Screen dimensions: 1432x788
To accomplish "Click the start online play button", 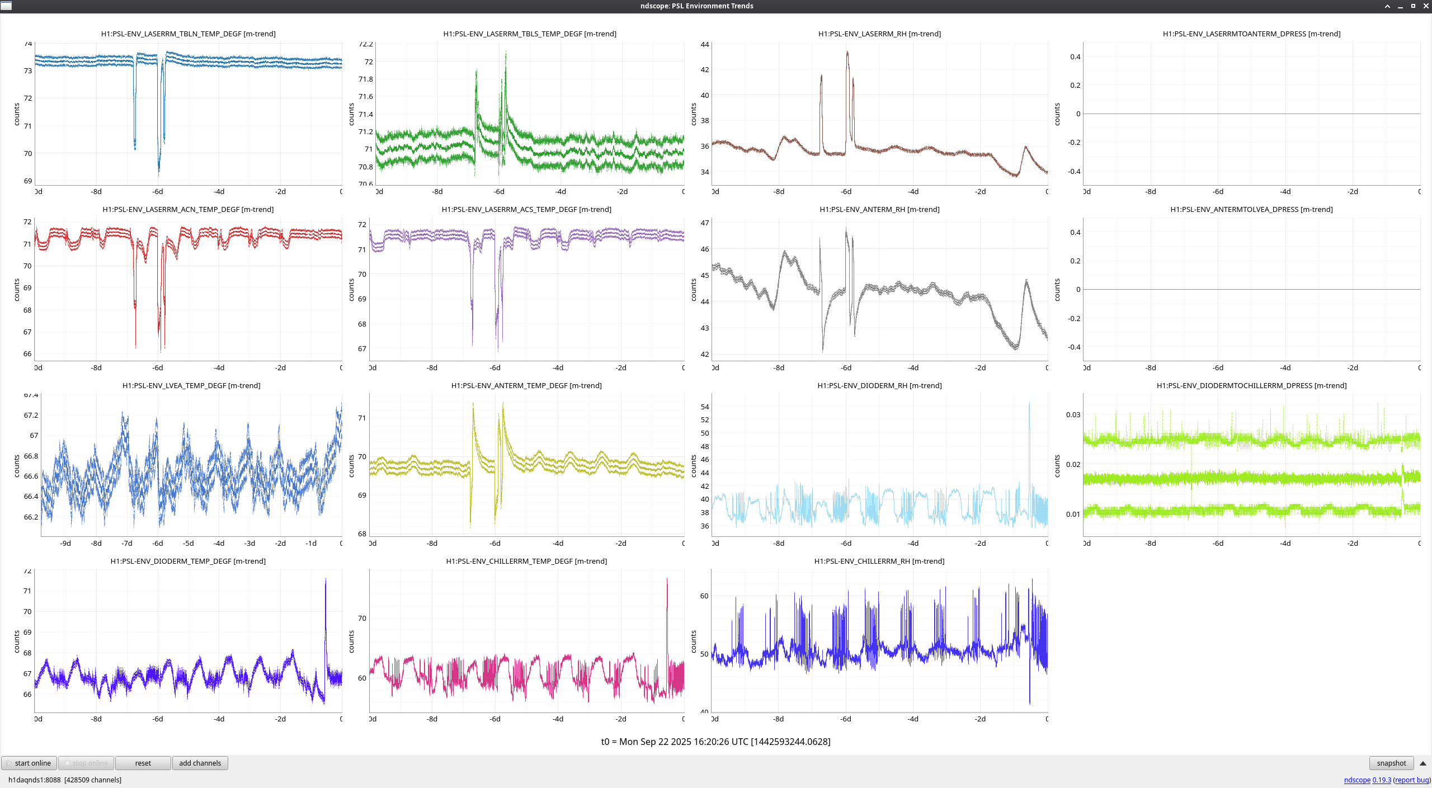I will click(x=29, y=763).
